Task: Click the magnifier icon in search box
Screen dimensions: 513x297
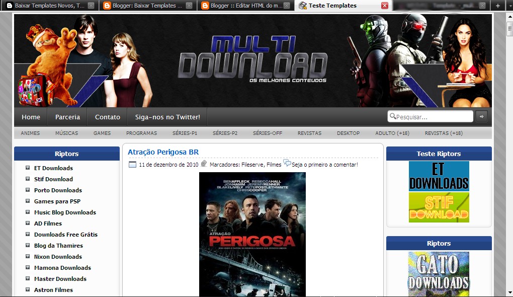Action: tap(393, 116)
